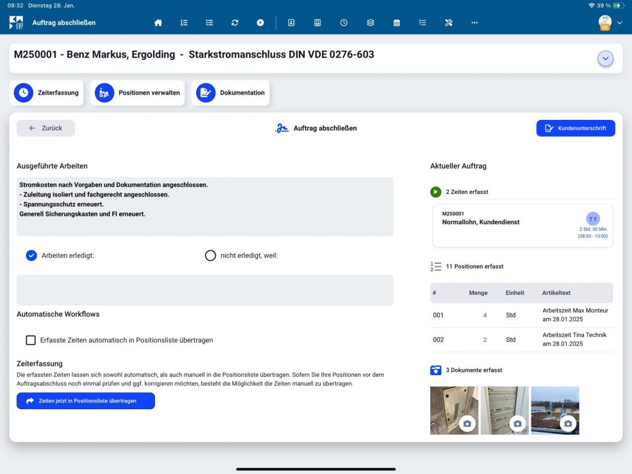
Task: Click the reason text field below radio options
Action: tap(205, 290)
